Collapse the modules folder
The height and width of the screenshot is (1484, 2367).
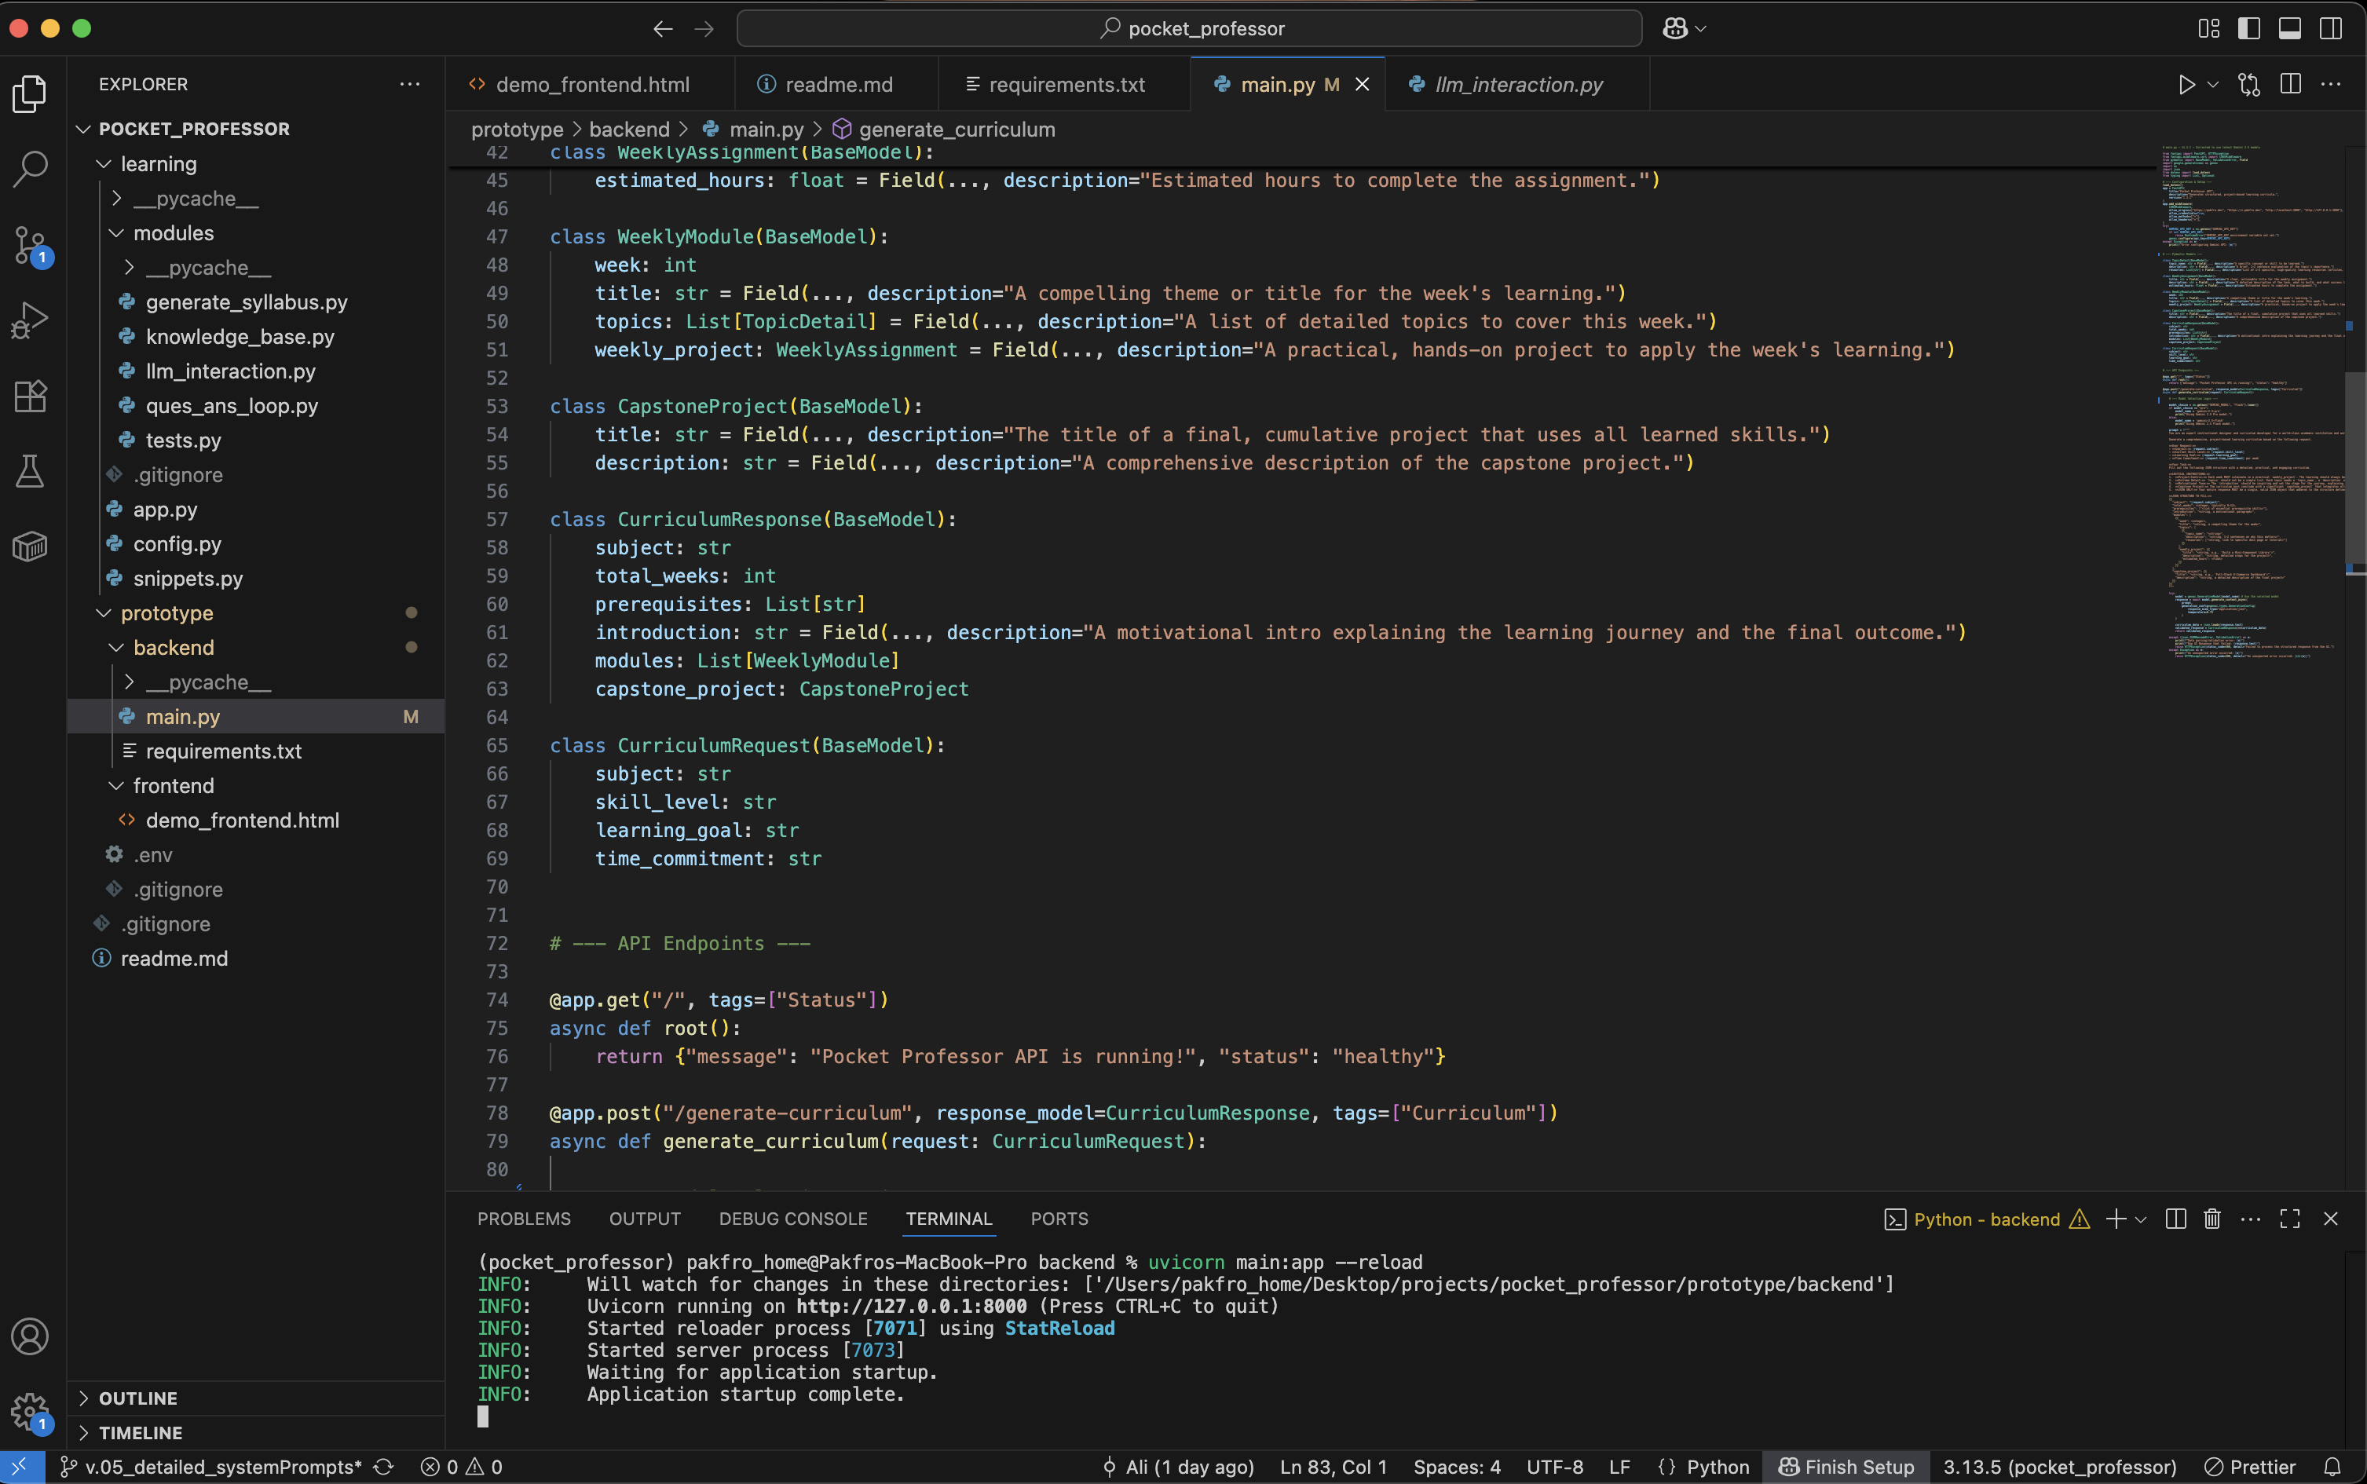[x=116, y=232]
